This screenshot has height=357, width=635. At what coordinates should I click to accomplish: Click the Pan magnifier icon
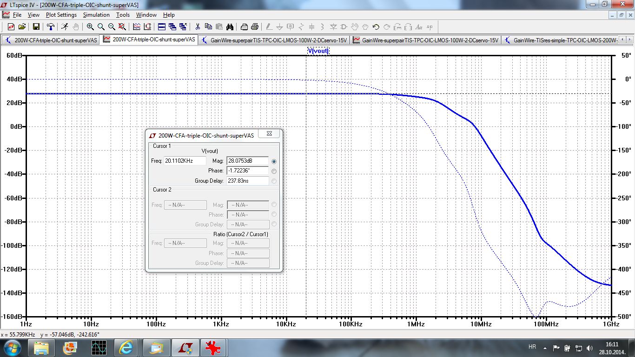[x=101, y=26]
